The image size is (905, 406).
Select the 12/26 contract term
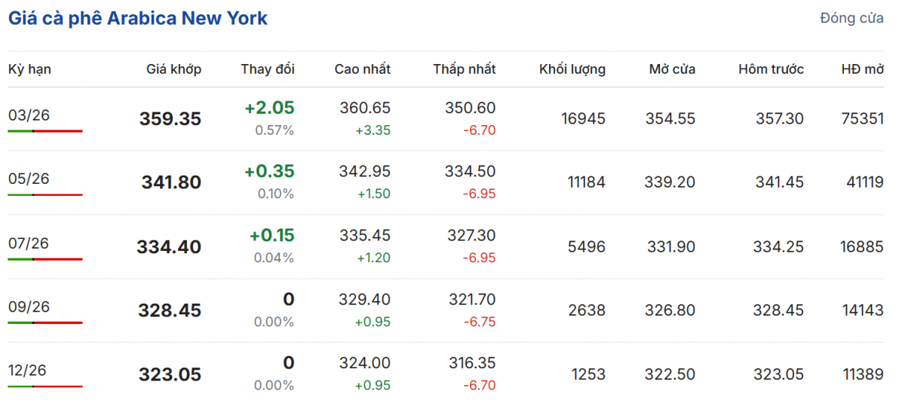click(x=29, y=371)
